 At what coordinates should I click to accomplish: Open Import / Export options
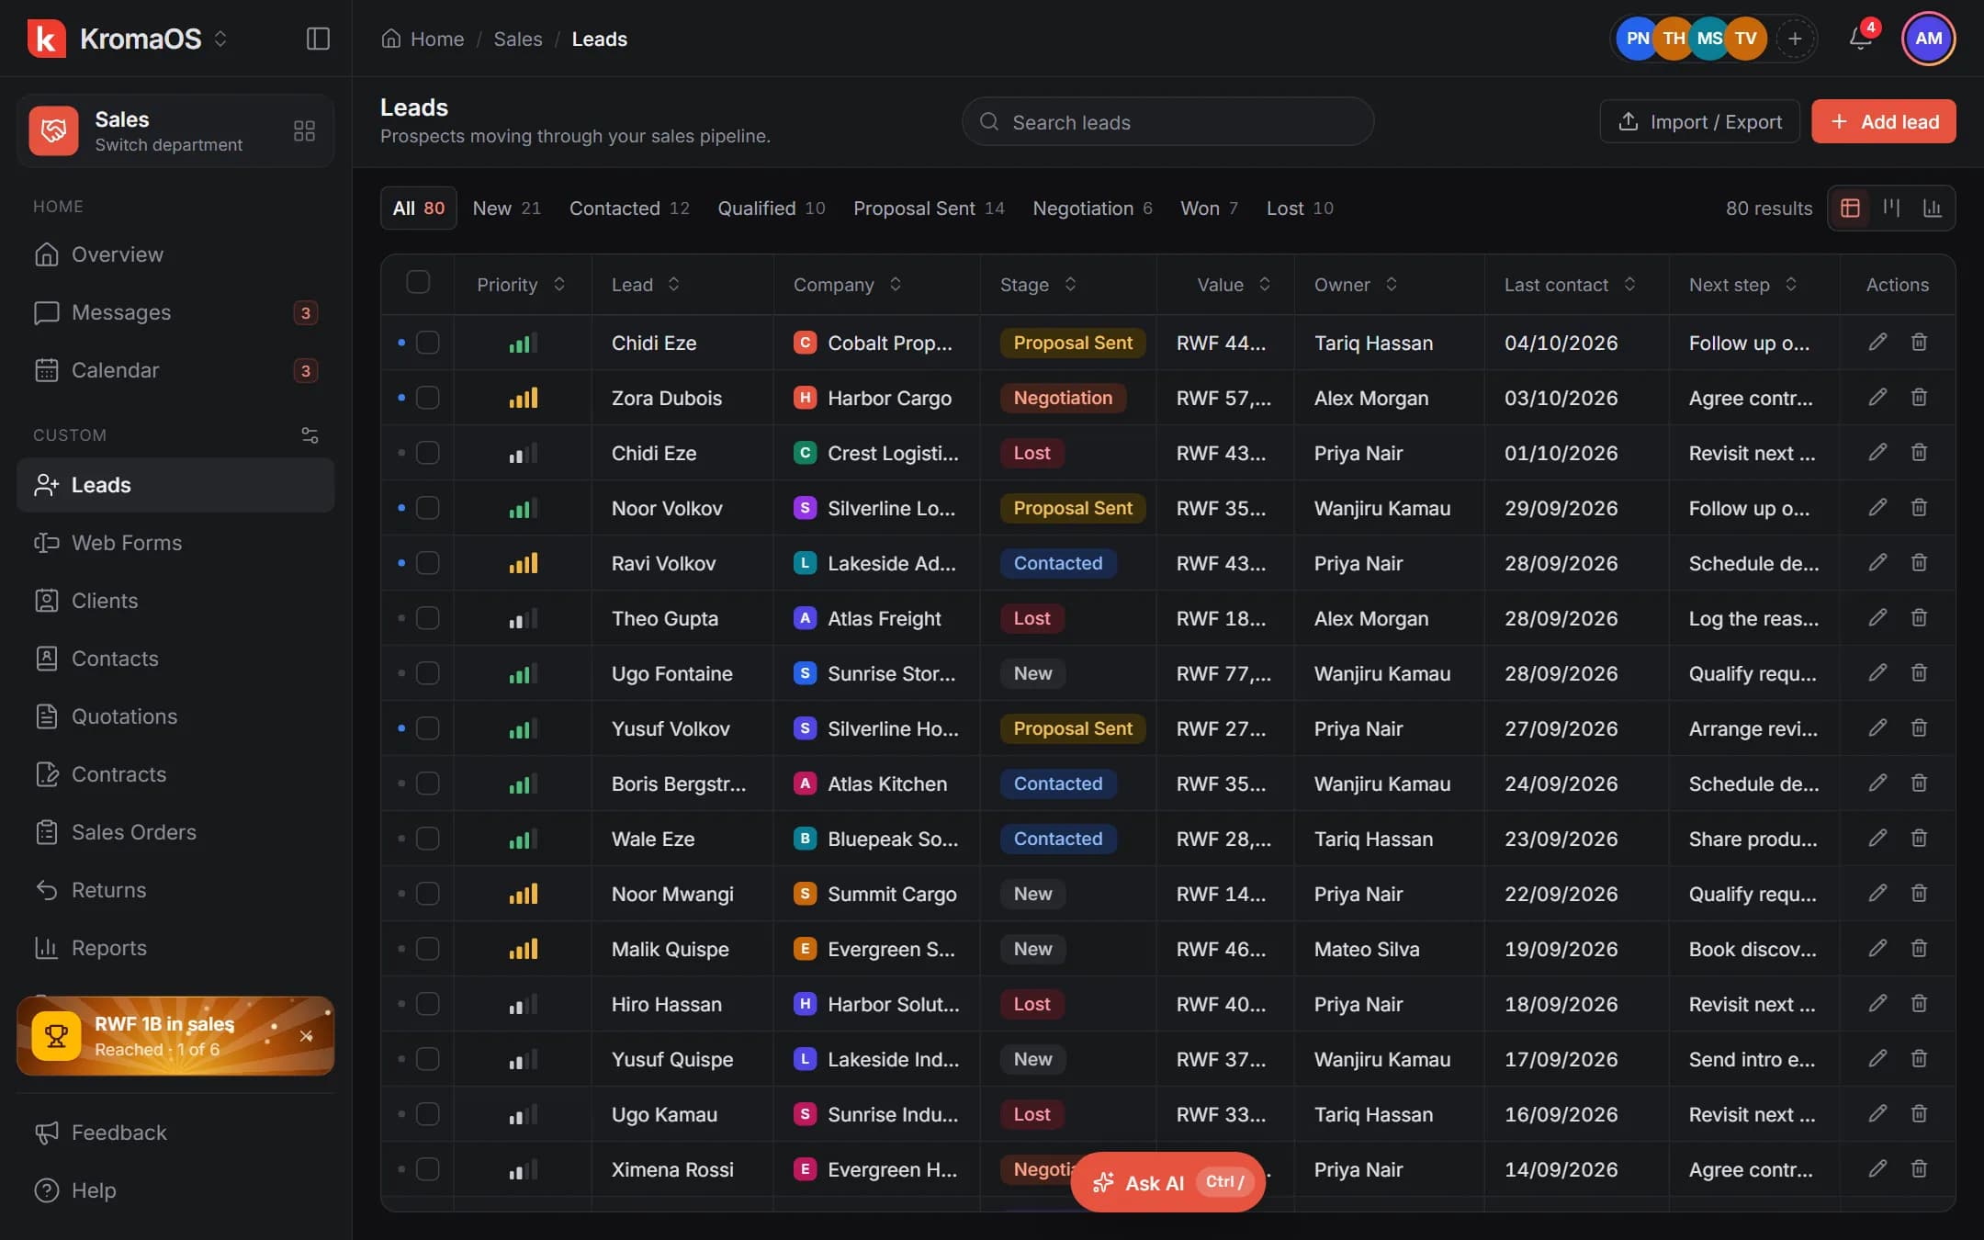[1700, 121]
